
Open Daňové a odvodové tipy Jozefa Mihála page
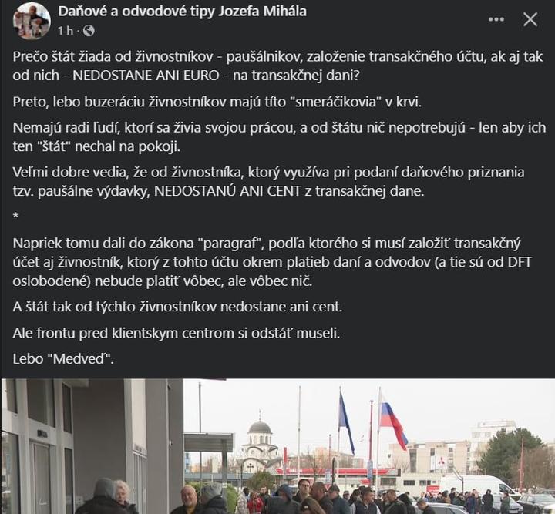click(x=182, y=12)
